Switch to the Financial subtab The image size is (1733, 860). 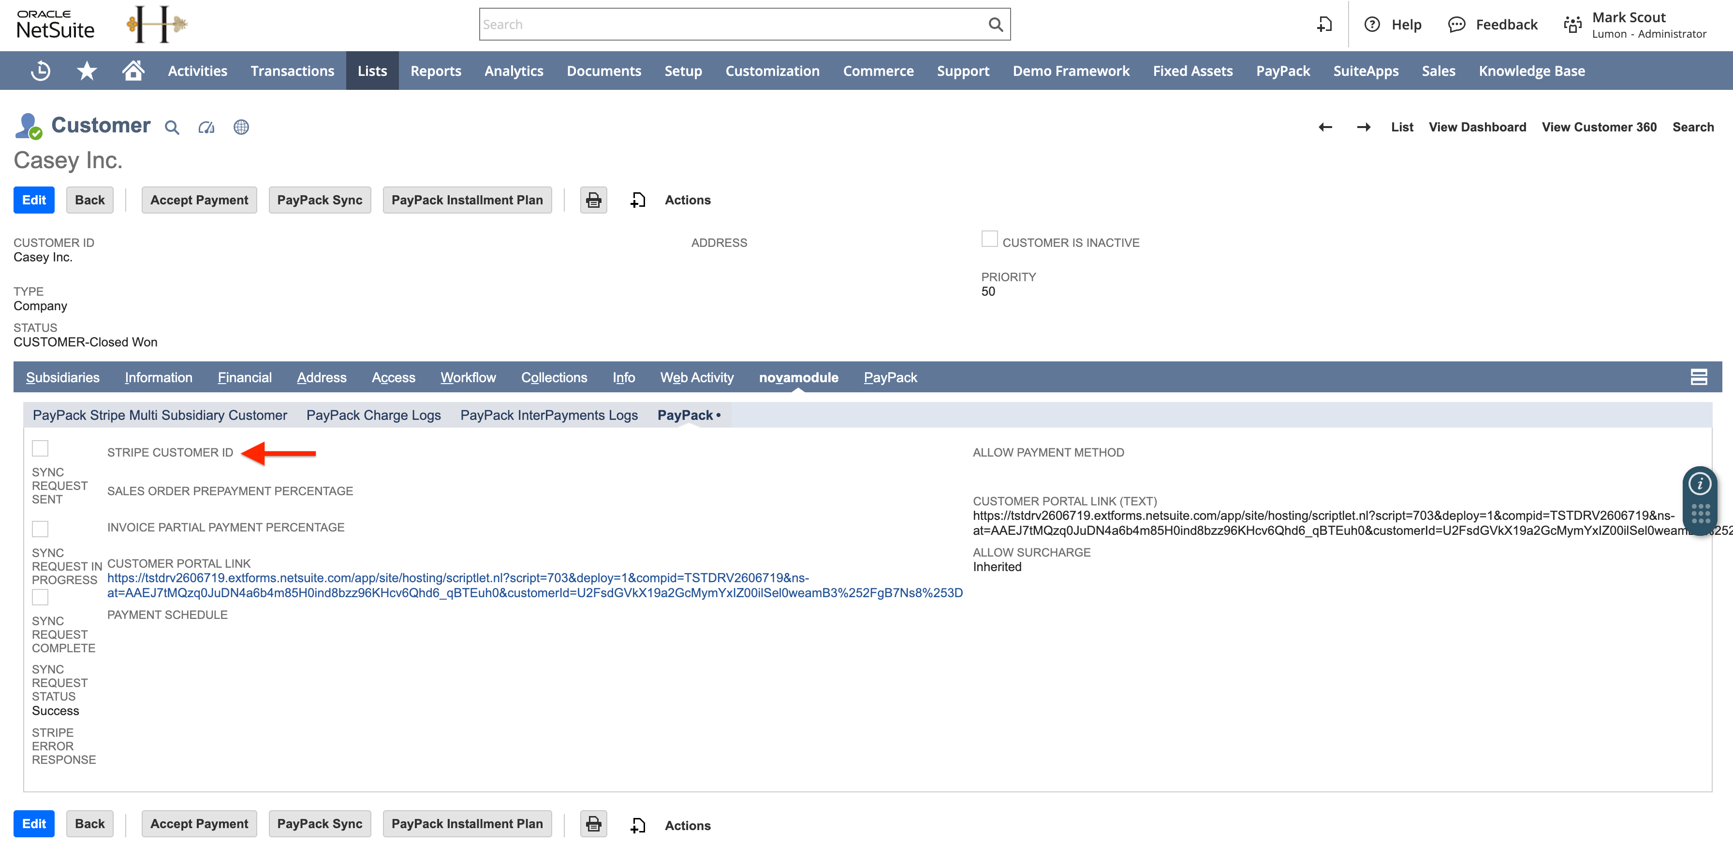click(x=244, y=377)
